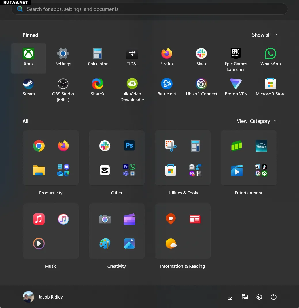Viewport: 299px width, 308px height.
Task: Open Chrome in Productivity category
Action: point(39,146)
